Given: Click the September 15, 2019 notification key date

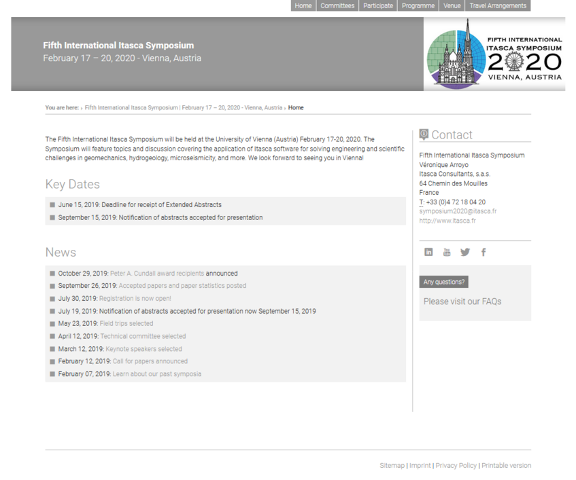Looking at the screenshot, I should 160,217.
